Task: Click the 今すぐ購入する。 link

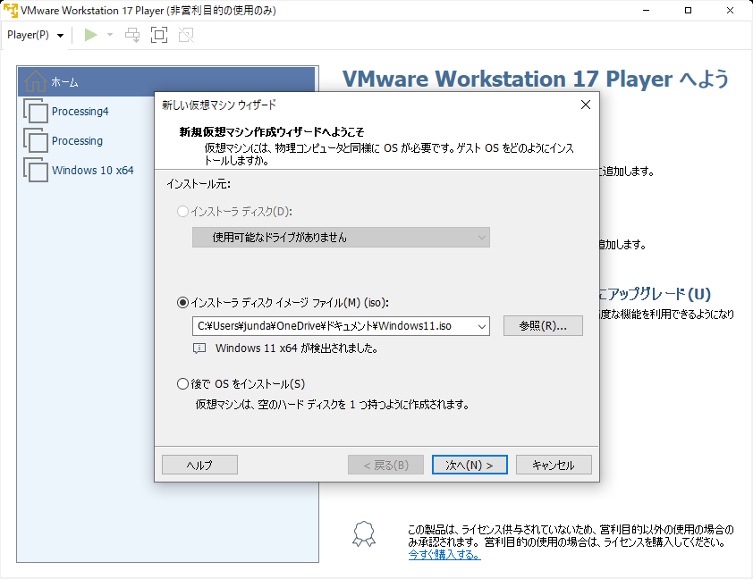Action: 444,555
